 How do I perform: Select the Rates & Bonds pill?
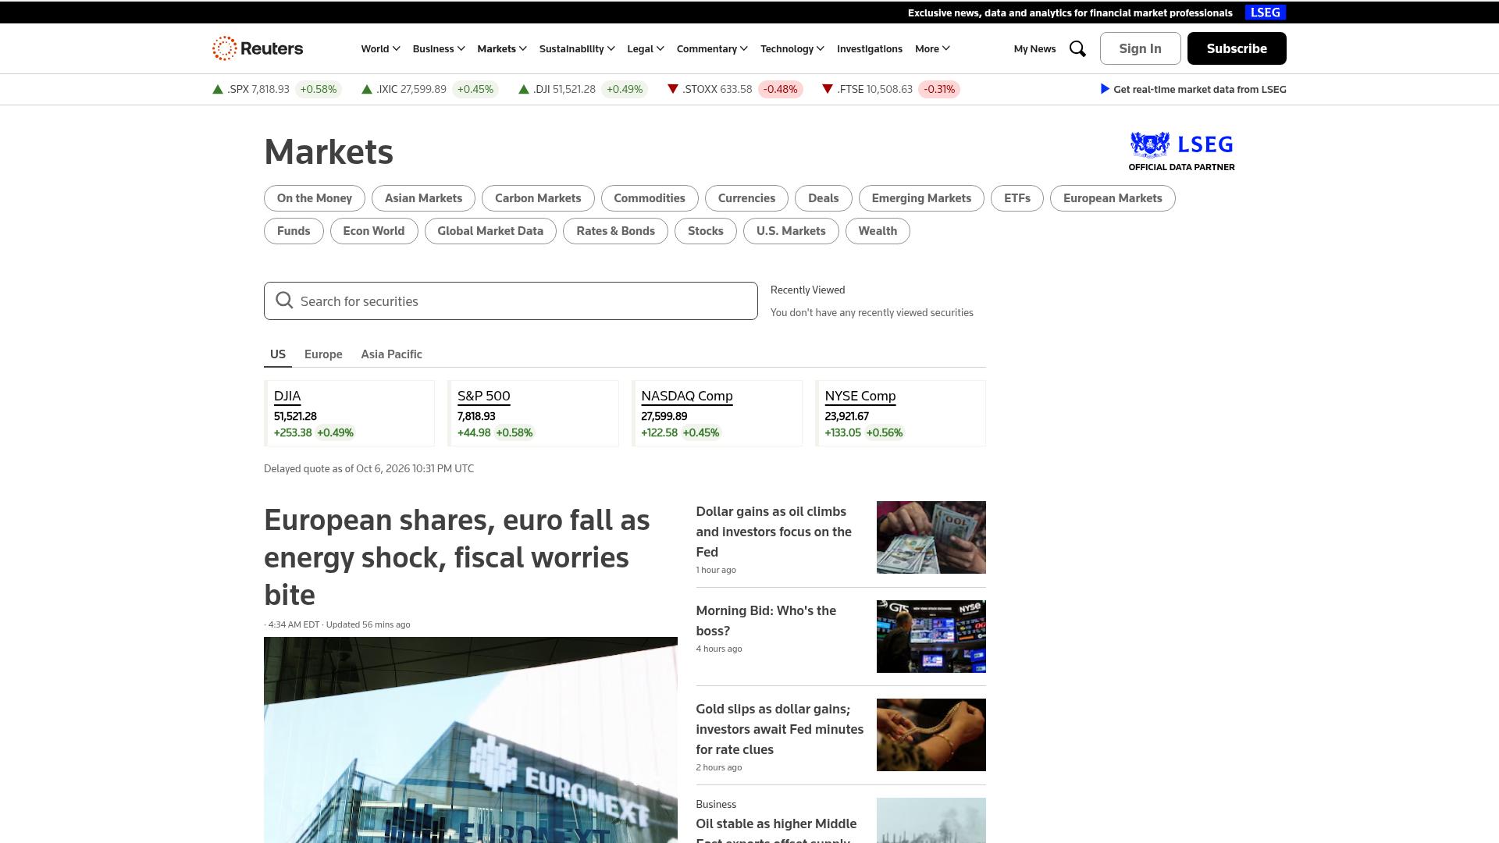tap(615, 231)
